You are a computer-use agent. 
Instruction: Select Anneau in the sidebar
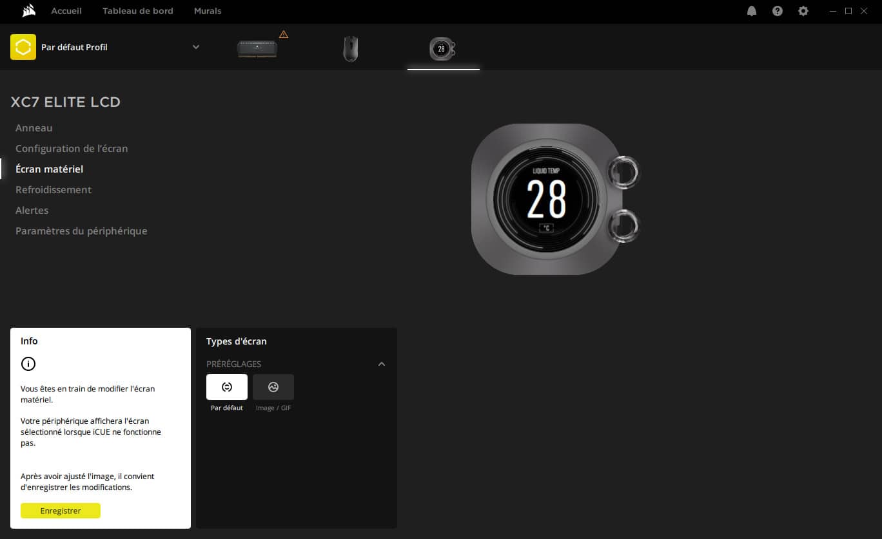click(34, 128)
